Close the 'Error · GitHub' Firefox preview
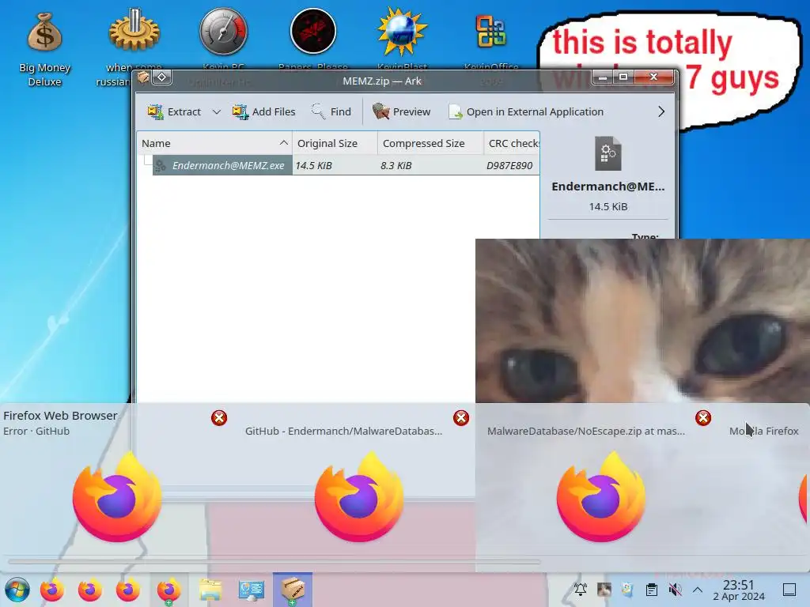Viewport: 810px width, 607px height. pyautogui.click(x=219, y=417)
